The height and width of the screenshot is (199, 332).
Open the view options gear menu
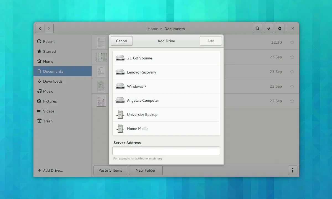point(279,28)
